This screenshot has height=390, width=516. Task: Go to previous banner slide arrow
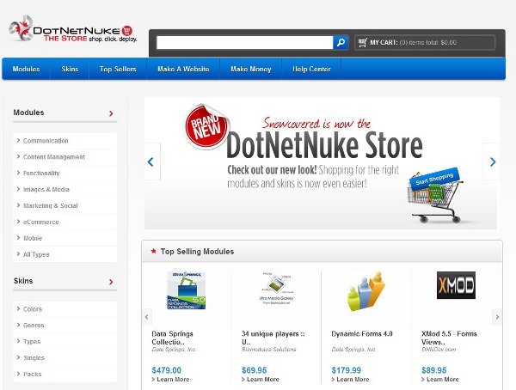[x=151, y=161]
